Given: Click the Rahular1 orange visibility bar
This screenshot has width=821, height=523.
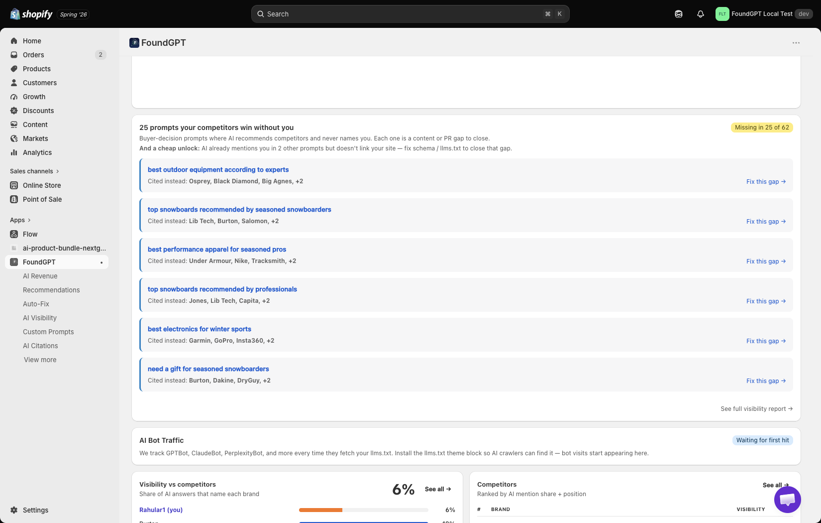Looking at the screenshot, I should [x=320, y=510].
